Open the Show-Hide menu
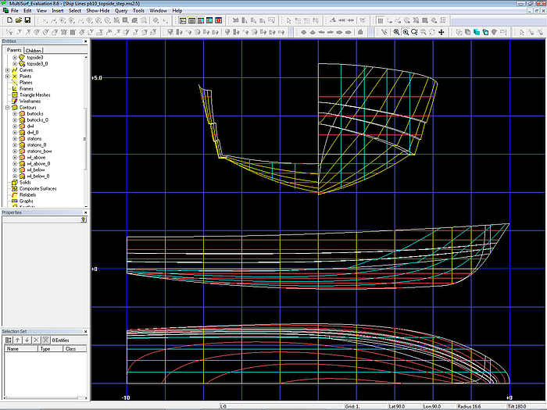The height and width of the screenshot is (410, 547). point(98,11)
